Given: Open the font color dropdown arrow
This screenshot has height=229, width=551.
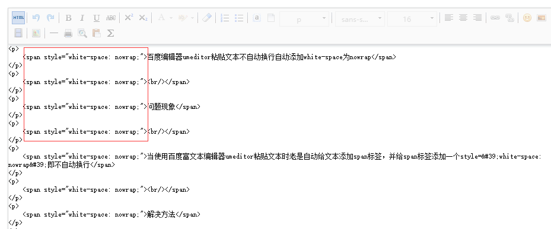Looking at the screenshot, I should pyautogui.click(x=171, y=18).
